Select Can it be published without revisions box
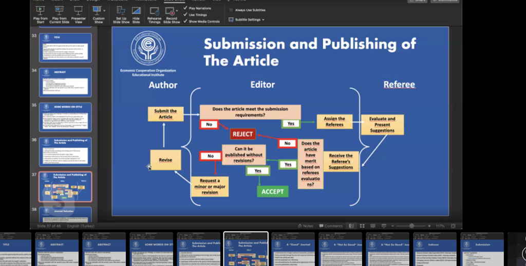The height and width of the screenshot is (266, 526). (x=244, y=155)
